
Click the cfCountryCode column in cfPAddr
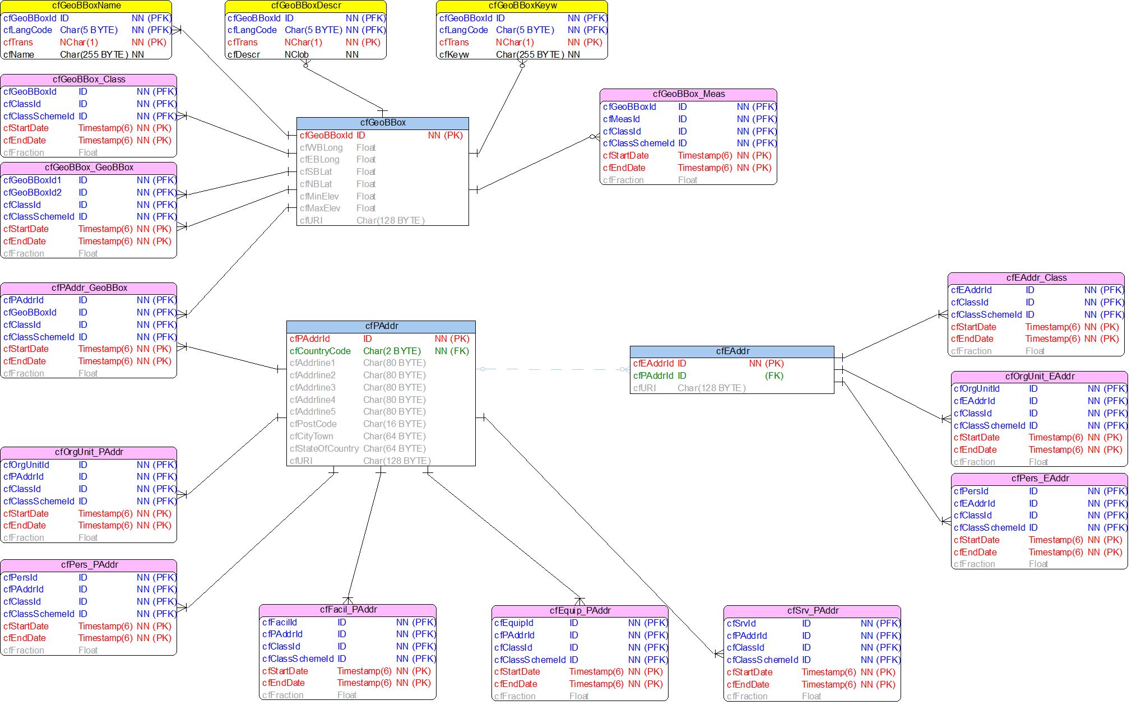coord(320,351)
